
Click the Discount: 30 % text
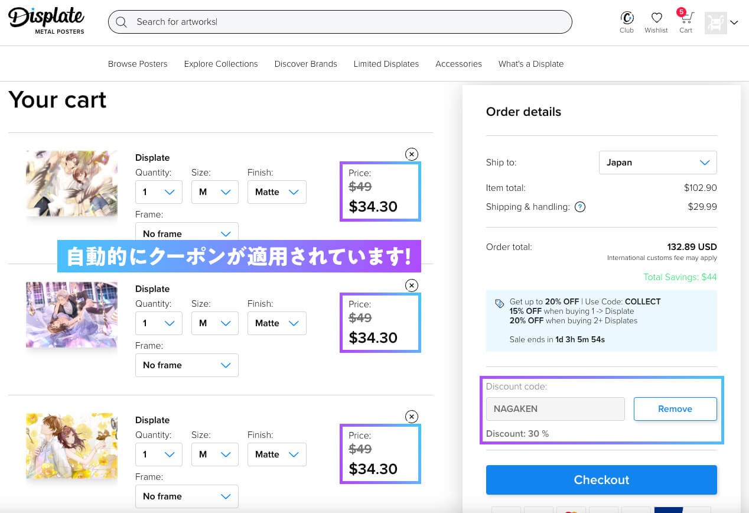(x=517, y=434)
